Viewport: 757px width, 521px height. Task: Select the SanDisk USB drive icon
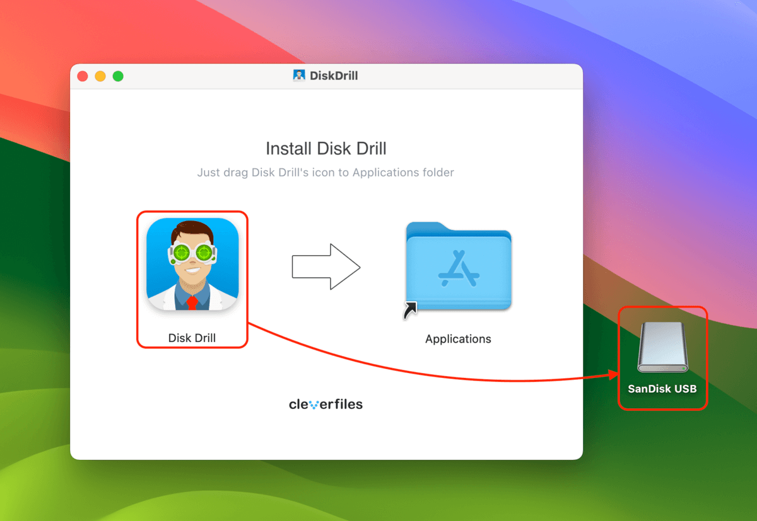(x=662, y=346)
